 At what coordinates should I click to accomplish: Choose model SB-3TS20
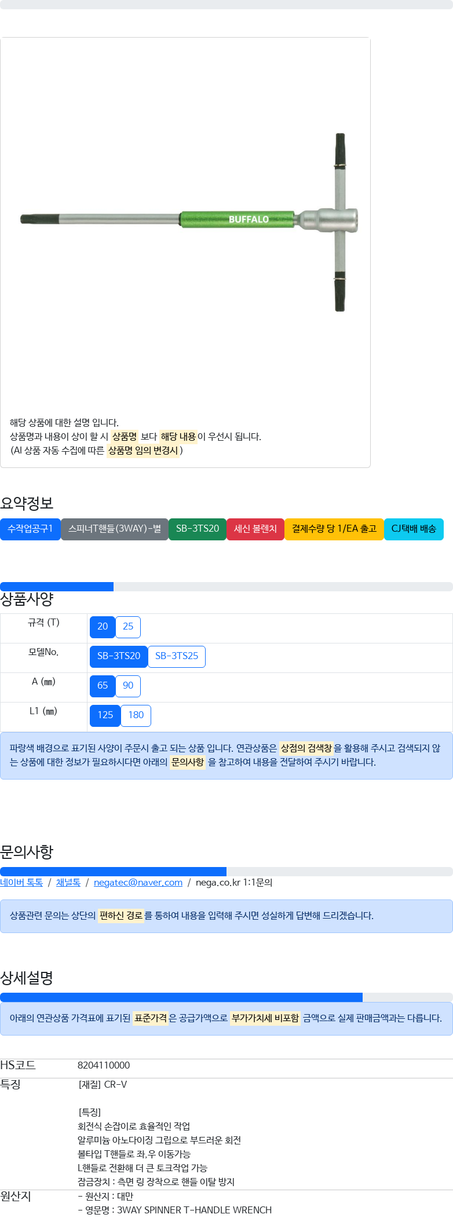(119, 656)
